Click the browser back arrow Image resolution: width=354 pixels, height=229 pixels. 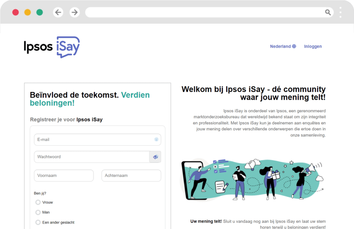[58, 12]
